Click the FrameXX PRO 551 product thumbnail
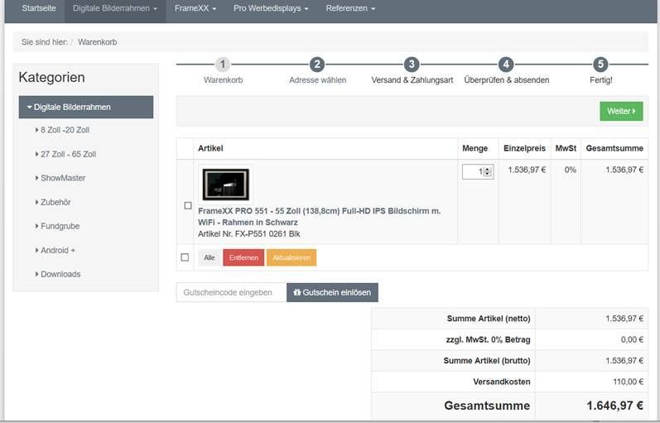 click(x=225, y=185)
